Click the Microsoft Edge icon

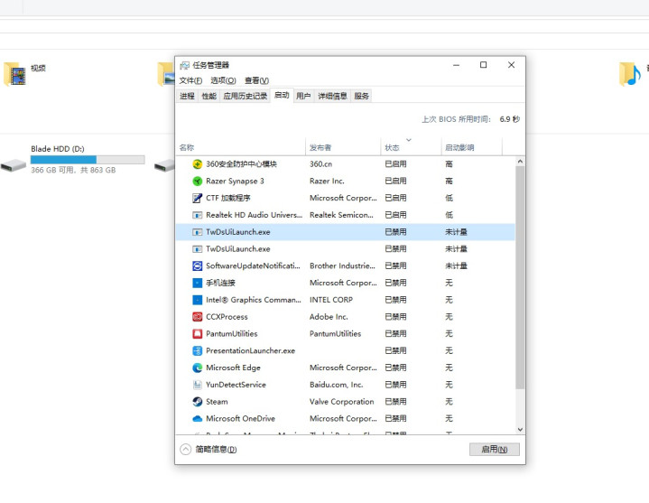(x=198, y=368)
